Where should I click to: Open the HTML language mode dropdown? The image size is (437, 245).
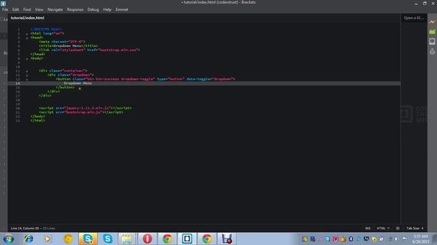pyautogui.click(x=383, y=228)
